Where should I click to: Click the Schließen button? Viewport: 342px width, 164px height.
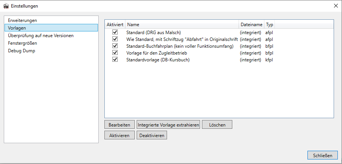pyautogui.click(x=323, y=156)
